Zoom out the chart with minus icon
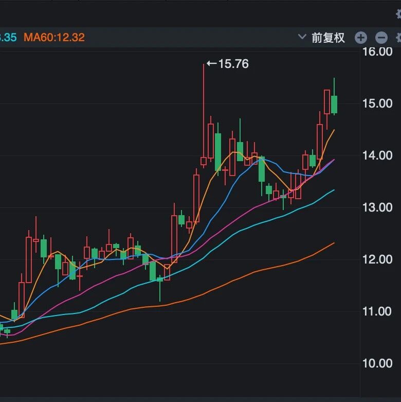The width and height of the screenshot is (401, 402). point(381,38)
